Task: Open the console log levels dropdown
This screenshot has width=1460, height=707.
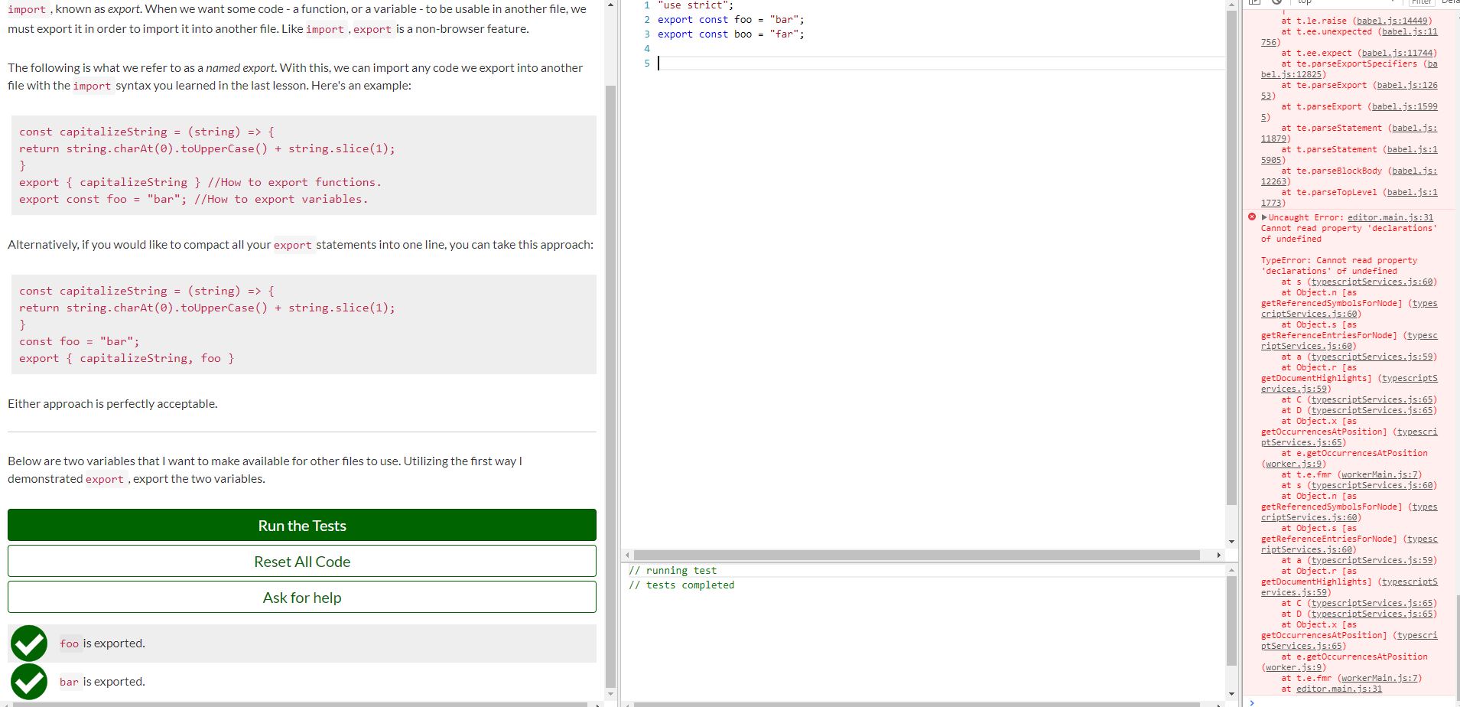Action: [x=1451, y=2]
